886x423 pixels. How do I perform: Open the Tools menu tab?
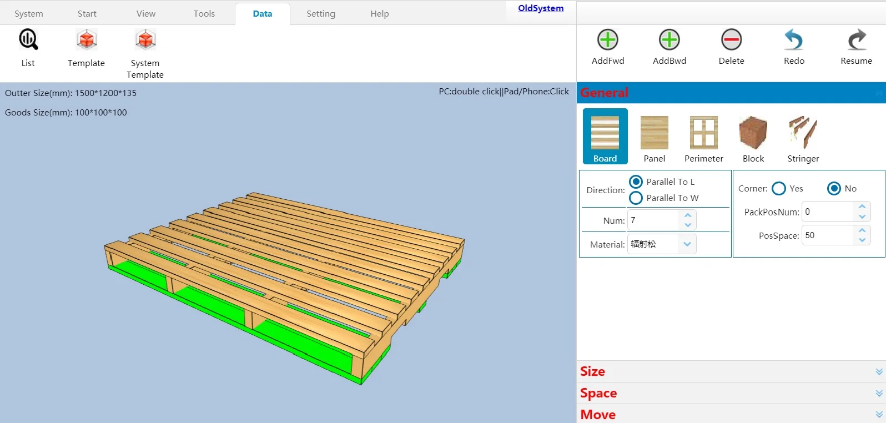click(204, 14)
